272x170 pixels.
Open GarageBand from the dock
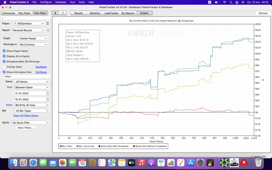(210, 163)
